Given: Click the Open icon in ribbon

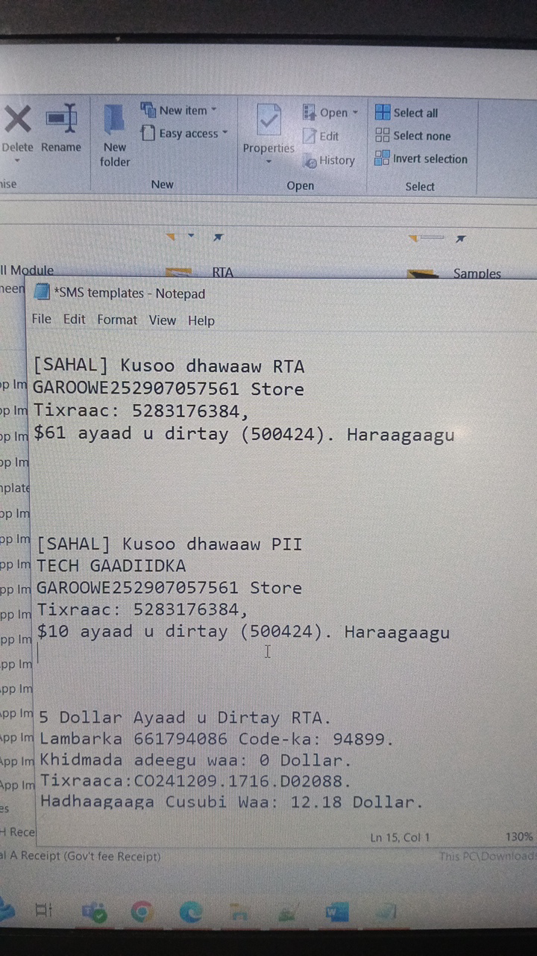Looking at the screenshot, I should 310,112.
